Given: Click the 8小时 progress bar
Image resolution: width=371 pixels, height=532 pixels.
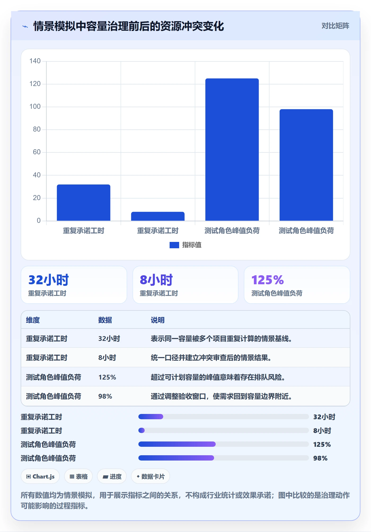Looking at the screenshot, I should (223, 430).
